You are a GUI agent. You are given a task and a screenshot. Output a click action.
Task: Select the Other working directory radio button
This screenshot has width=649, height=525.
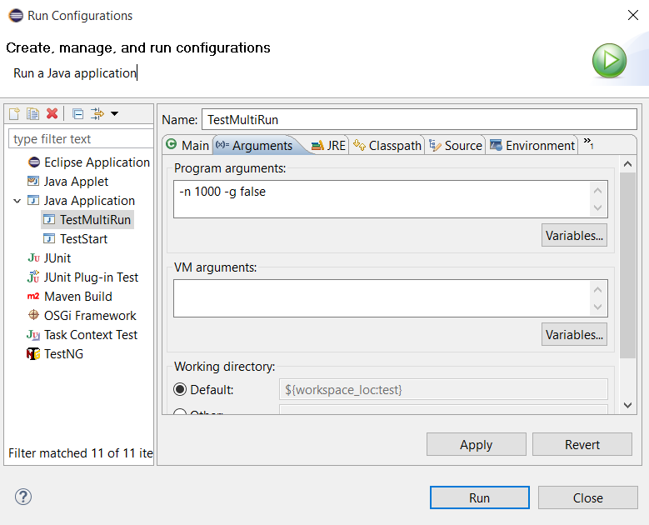[x=180, y=412]
